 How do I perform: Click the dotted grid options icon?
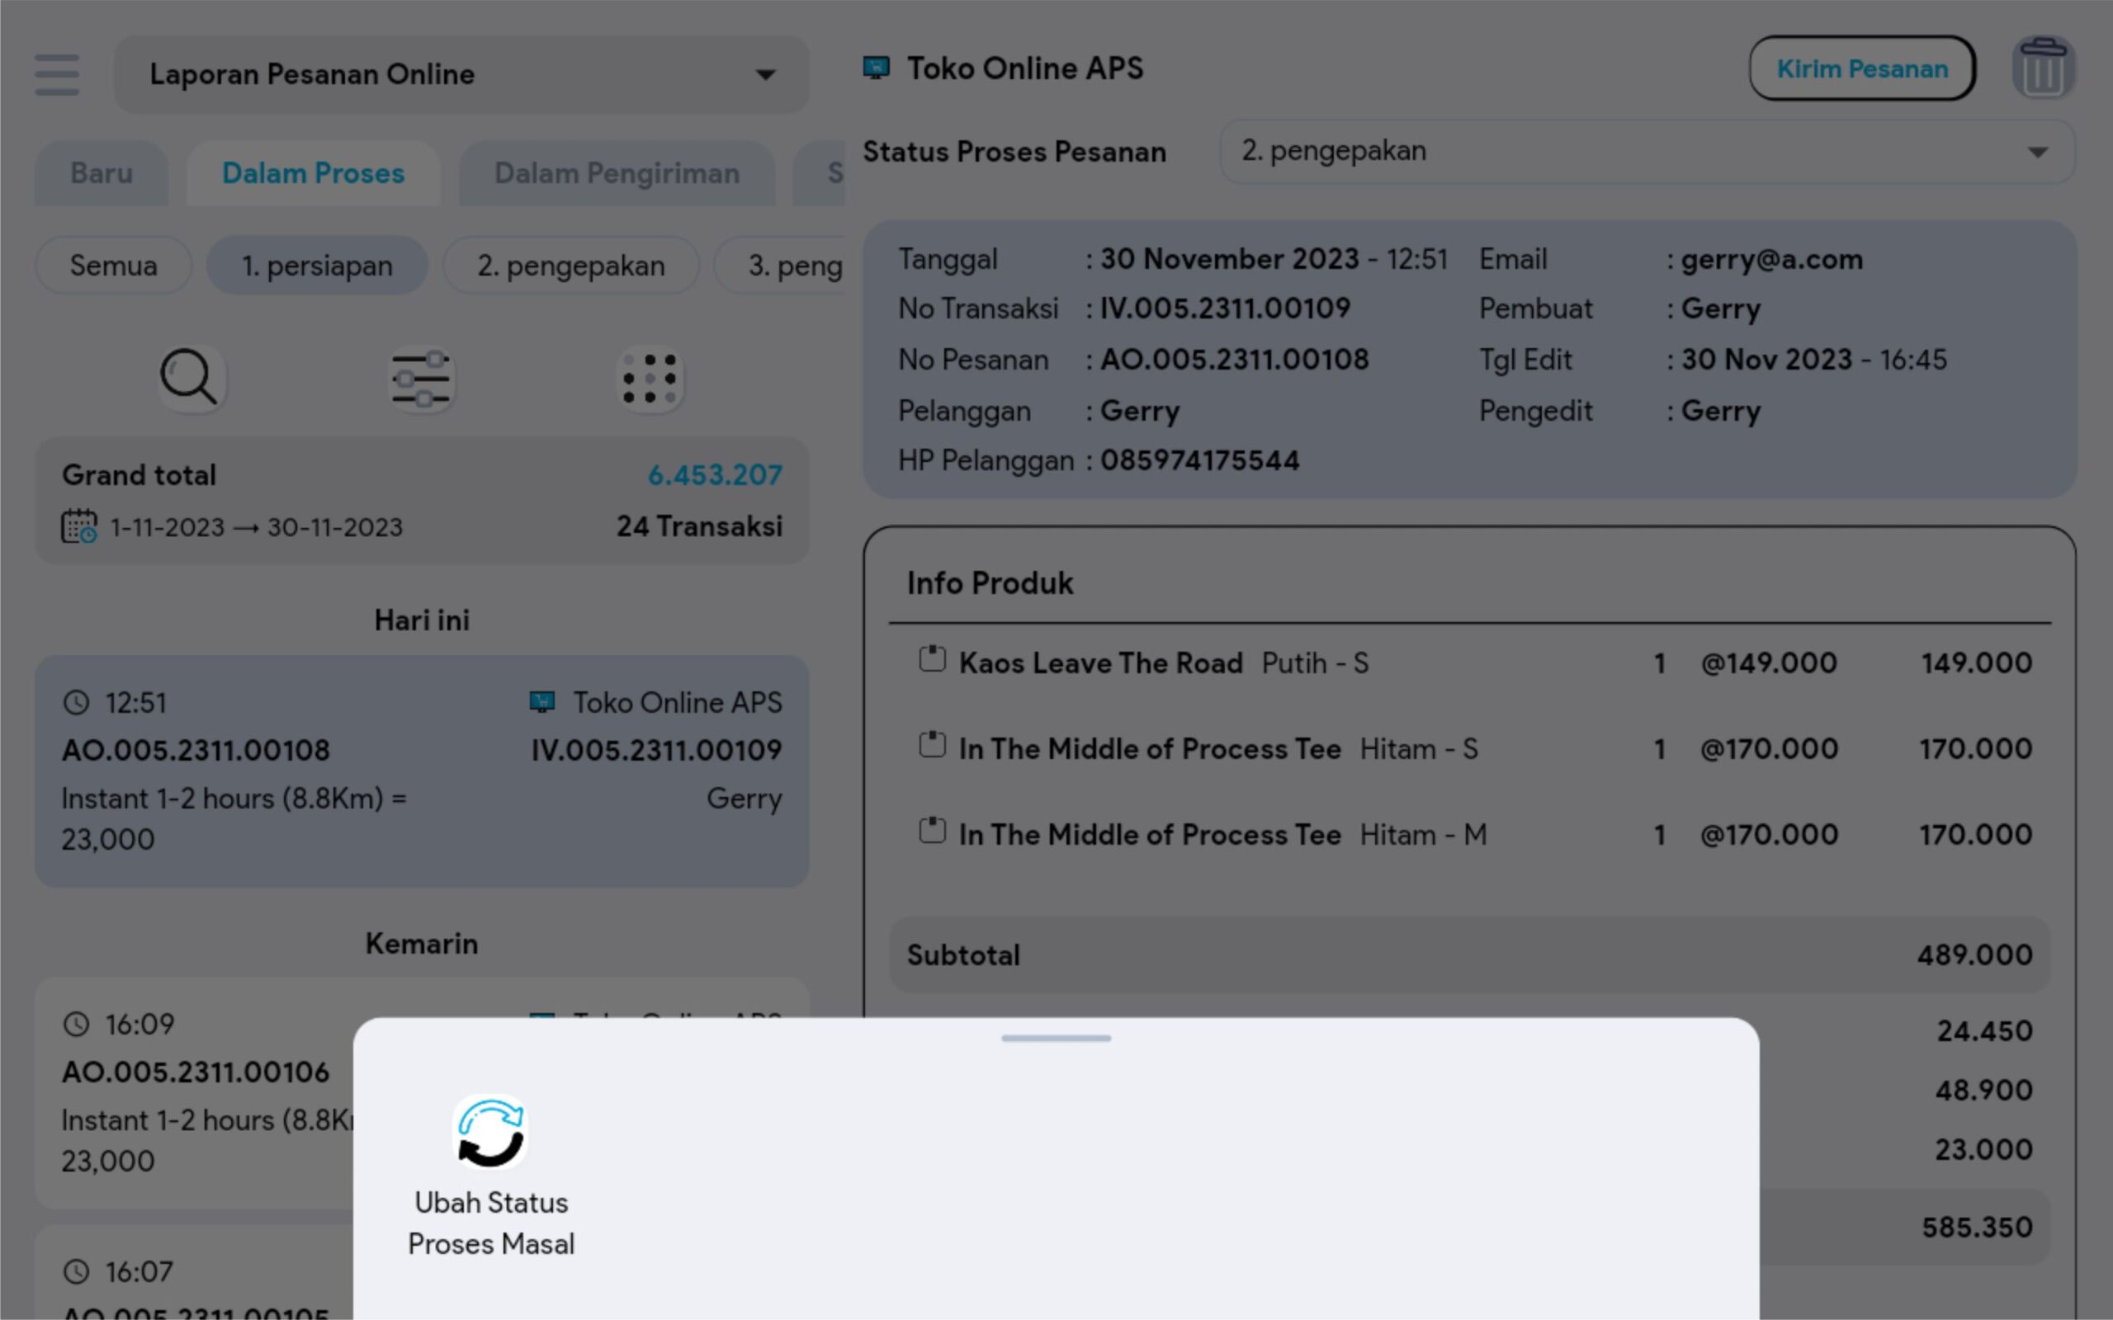[x=650, y=379]
